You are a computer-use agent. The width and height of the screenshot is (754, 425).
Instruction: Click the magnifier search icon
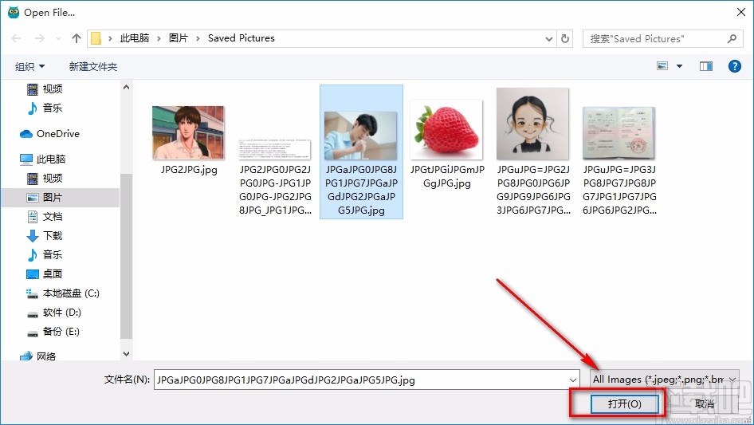732,38
